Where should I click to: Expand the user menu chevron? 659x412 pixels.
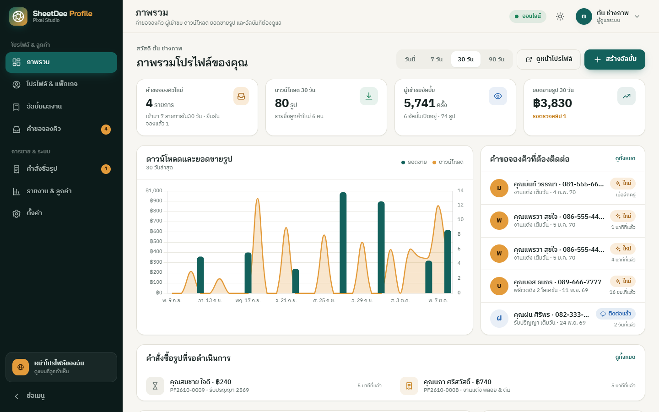pyautogui.click(x=637, y=16)
